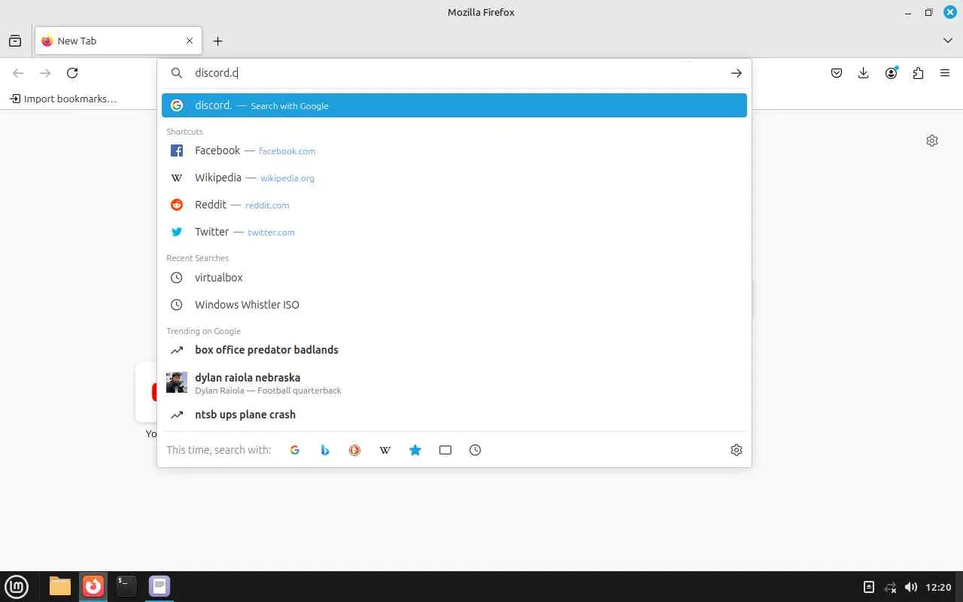Open the Wikipedia shortcut suggestion
963x602 pixels.
click(x=454, y=178)
